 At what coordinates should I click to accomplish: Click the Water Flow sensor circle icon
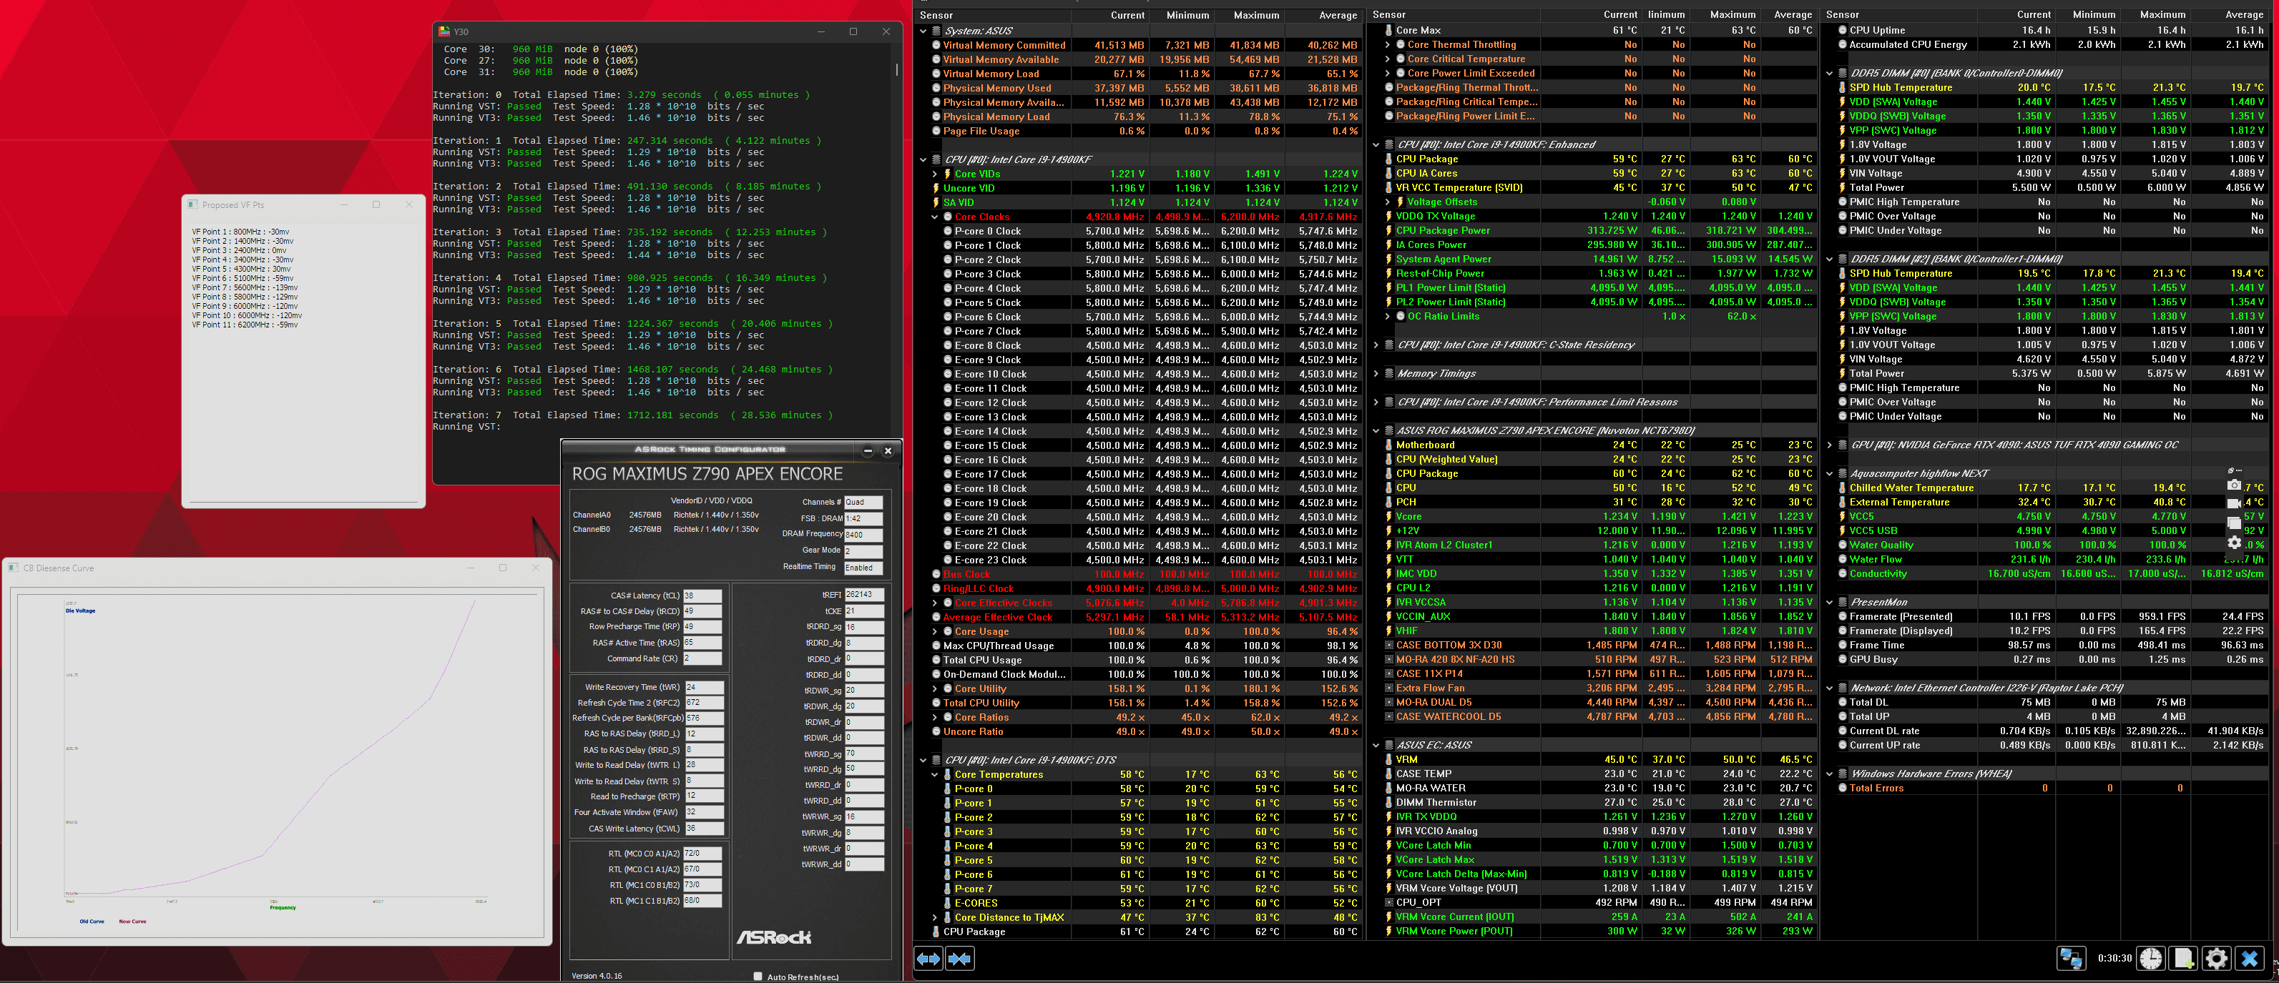point(1842,560)
